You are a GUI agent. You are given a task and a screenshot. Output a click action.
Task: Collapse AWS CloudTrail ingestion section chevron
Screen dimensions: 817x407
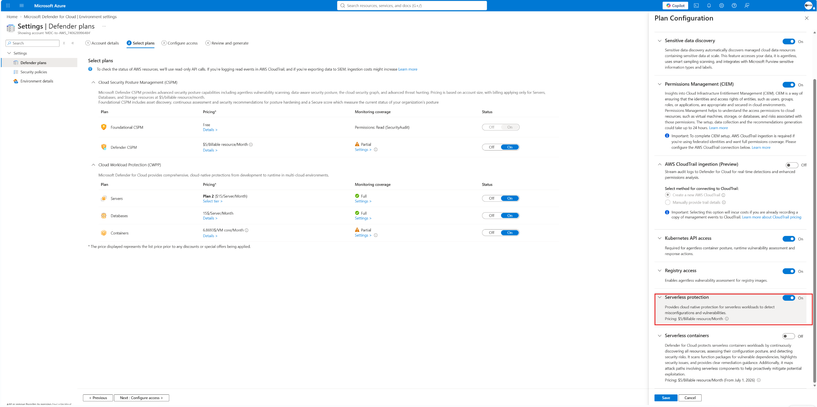click(x=660, y=164)
